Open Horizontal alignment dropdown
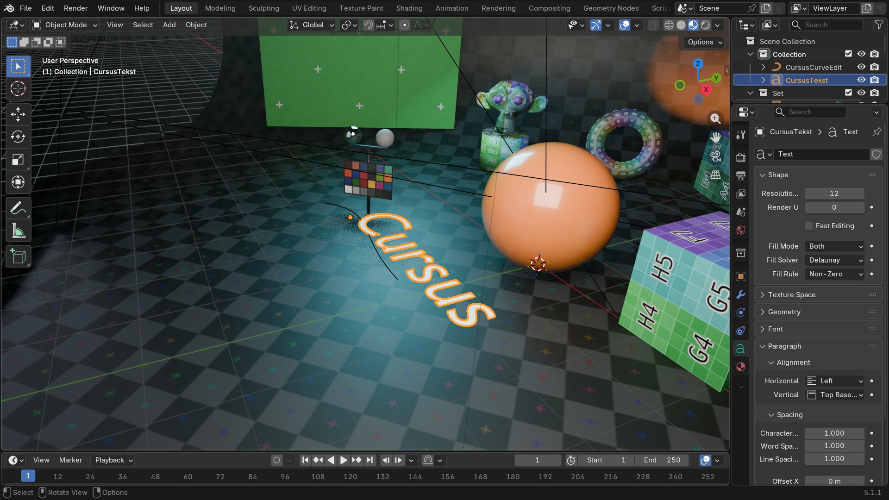The image size is (889, 500). pos(835,381)
